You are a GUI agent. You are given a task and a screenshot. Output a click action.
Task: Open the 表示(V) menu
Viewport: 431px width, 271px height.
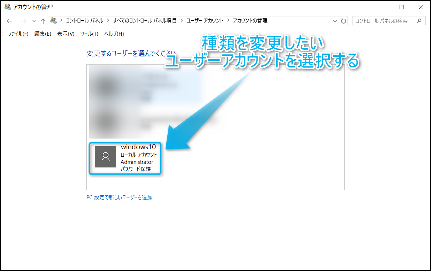click(66, 34)
